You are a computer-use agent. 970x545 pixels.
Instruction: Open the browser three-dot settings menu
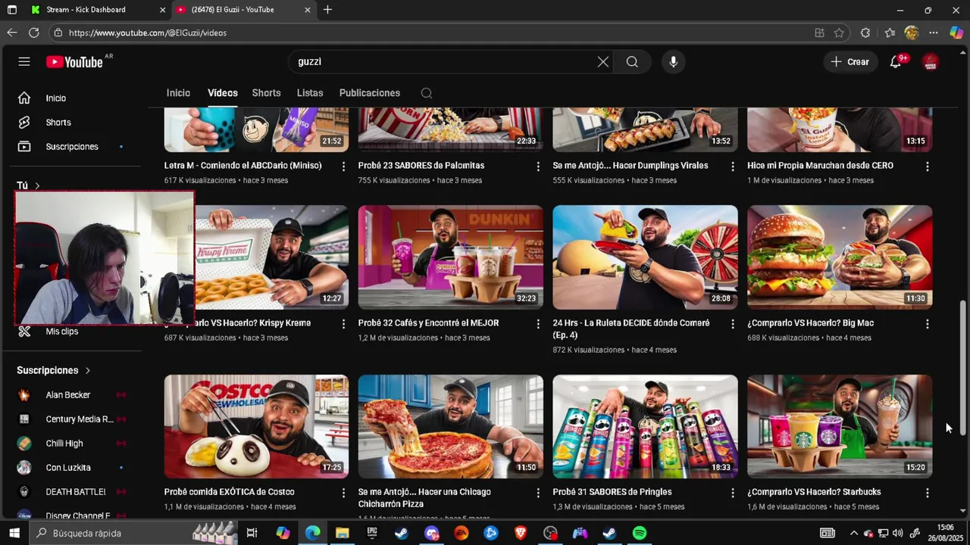[x=934, y=33]
